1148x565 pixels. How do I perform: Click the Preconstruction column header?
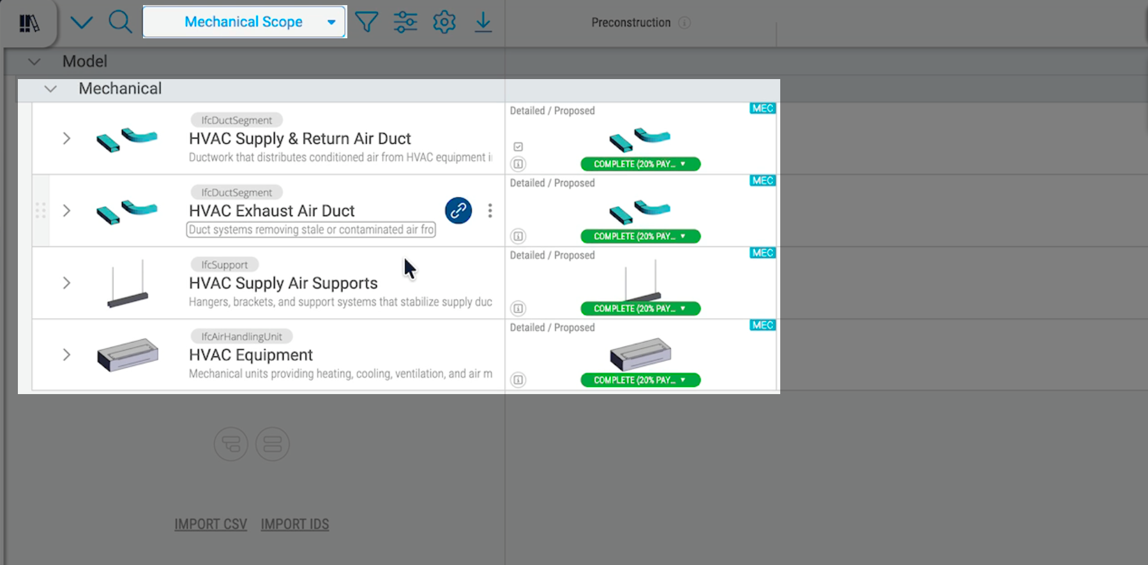tap(631, 23)
